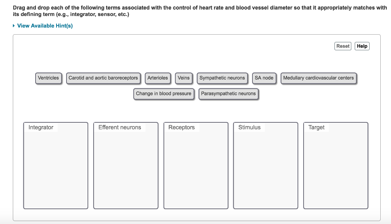Screen dimensions: 391x224
Task: Expand the View Available Hint(s) triangle
Action: (14, 26)
